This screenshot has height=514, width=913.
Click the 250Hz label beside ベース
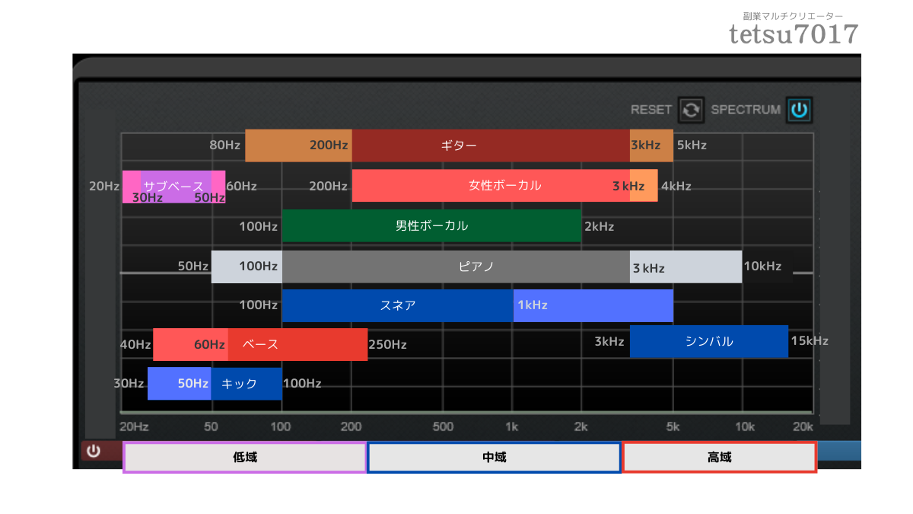tap(388, 345)
